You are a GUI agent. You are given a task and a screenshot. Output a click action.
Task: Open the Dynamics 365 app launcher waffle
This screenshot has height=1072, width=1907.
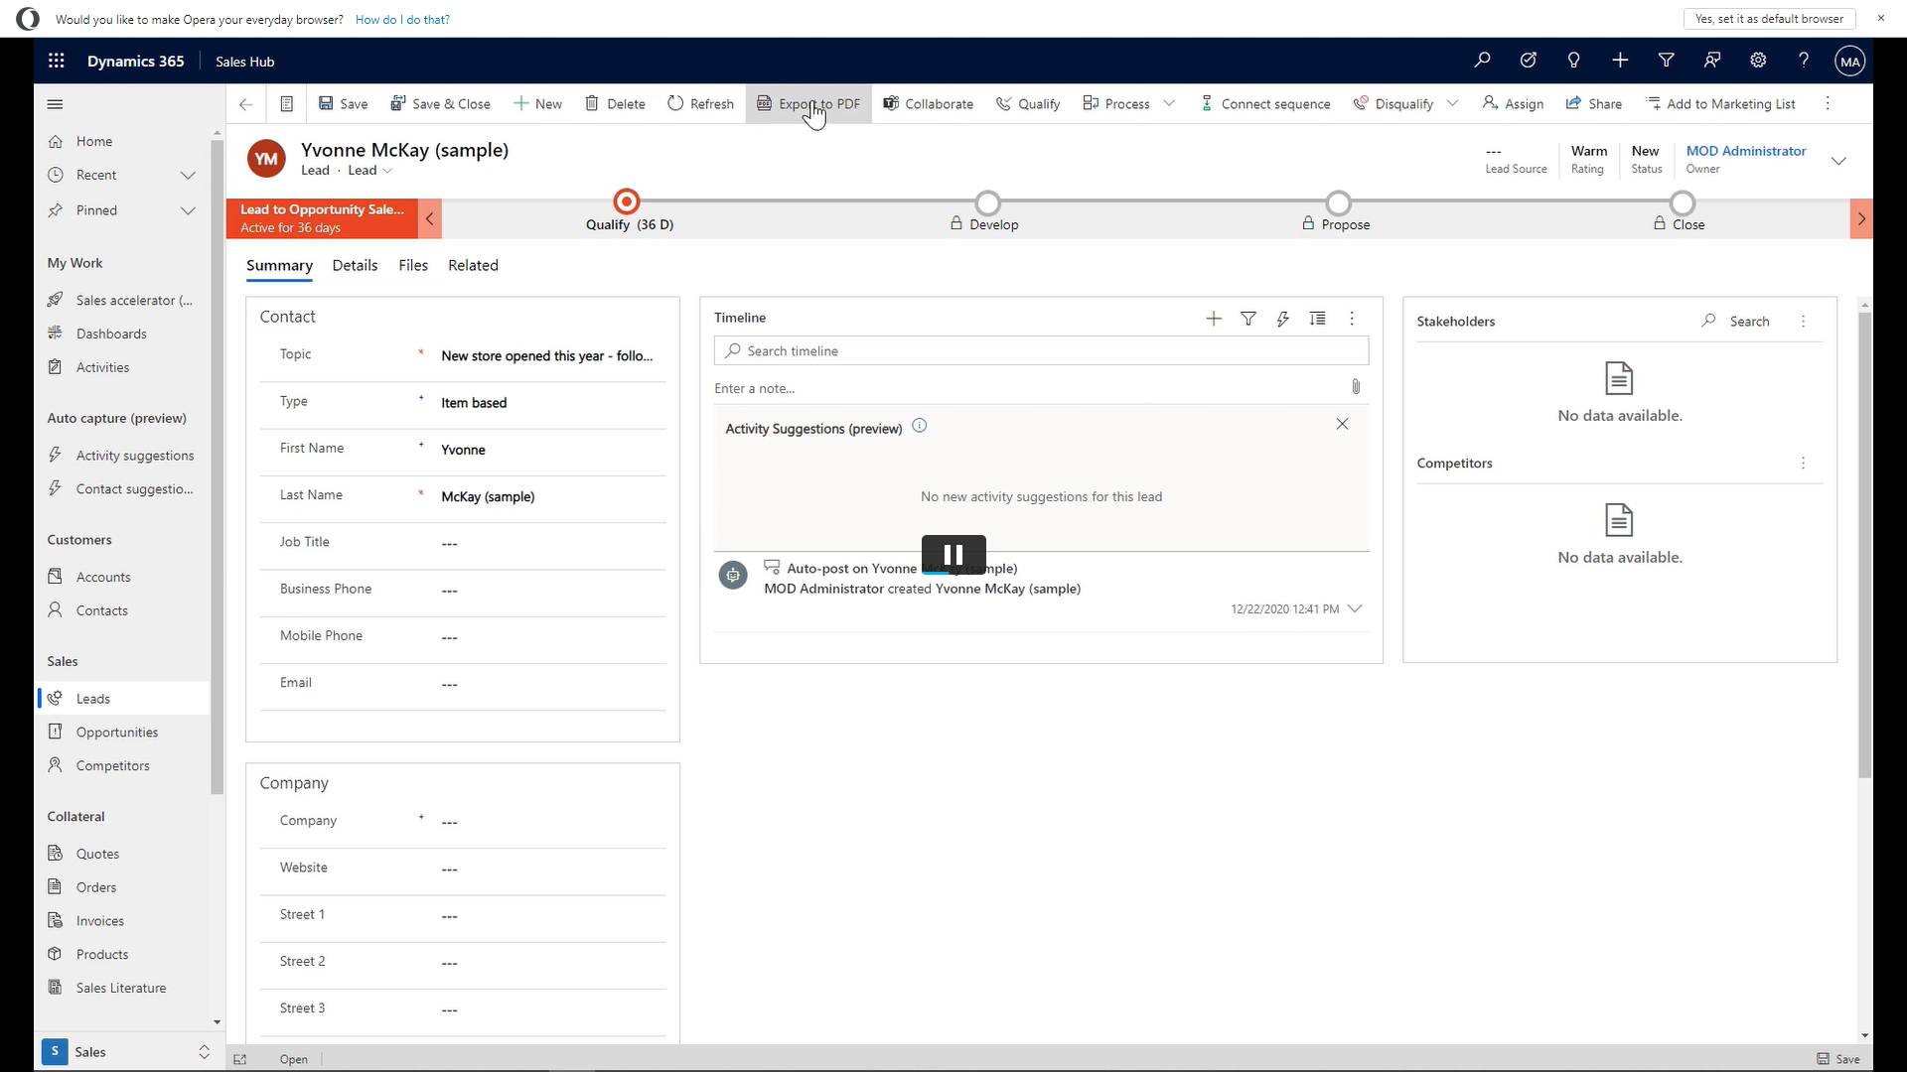coord(57,61)
